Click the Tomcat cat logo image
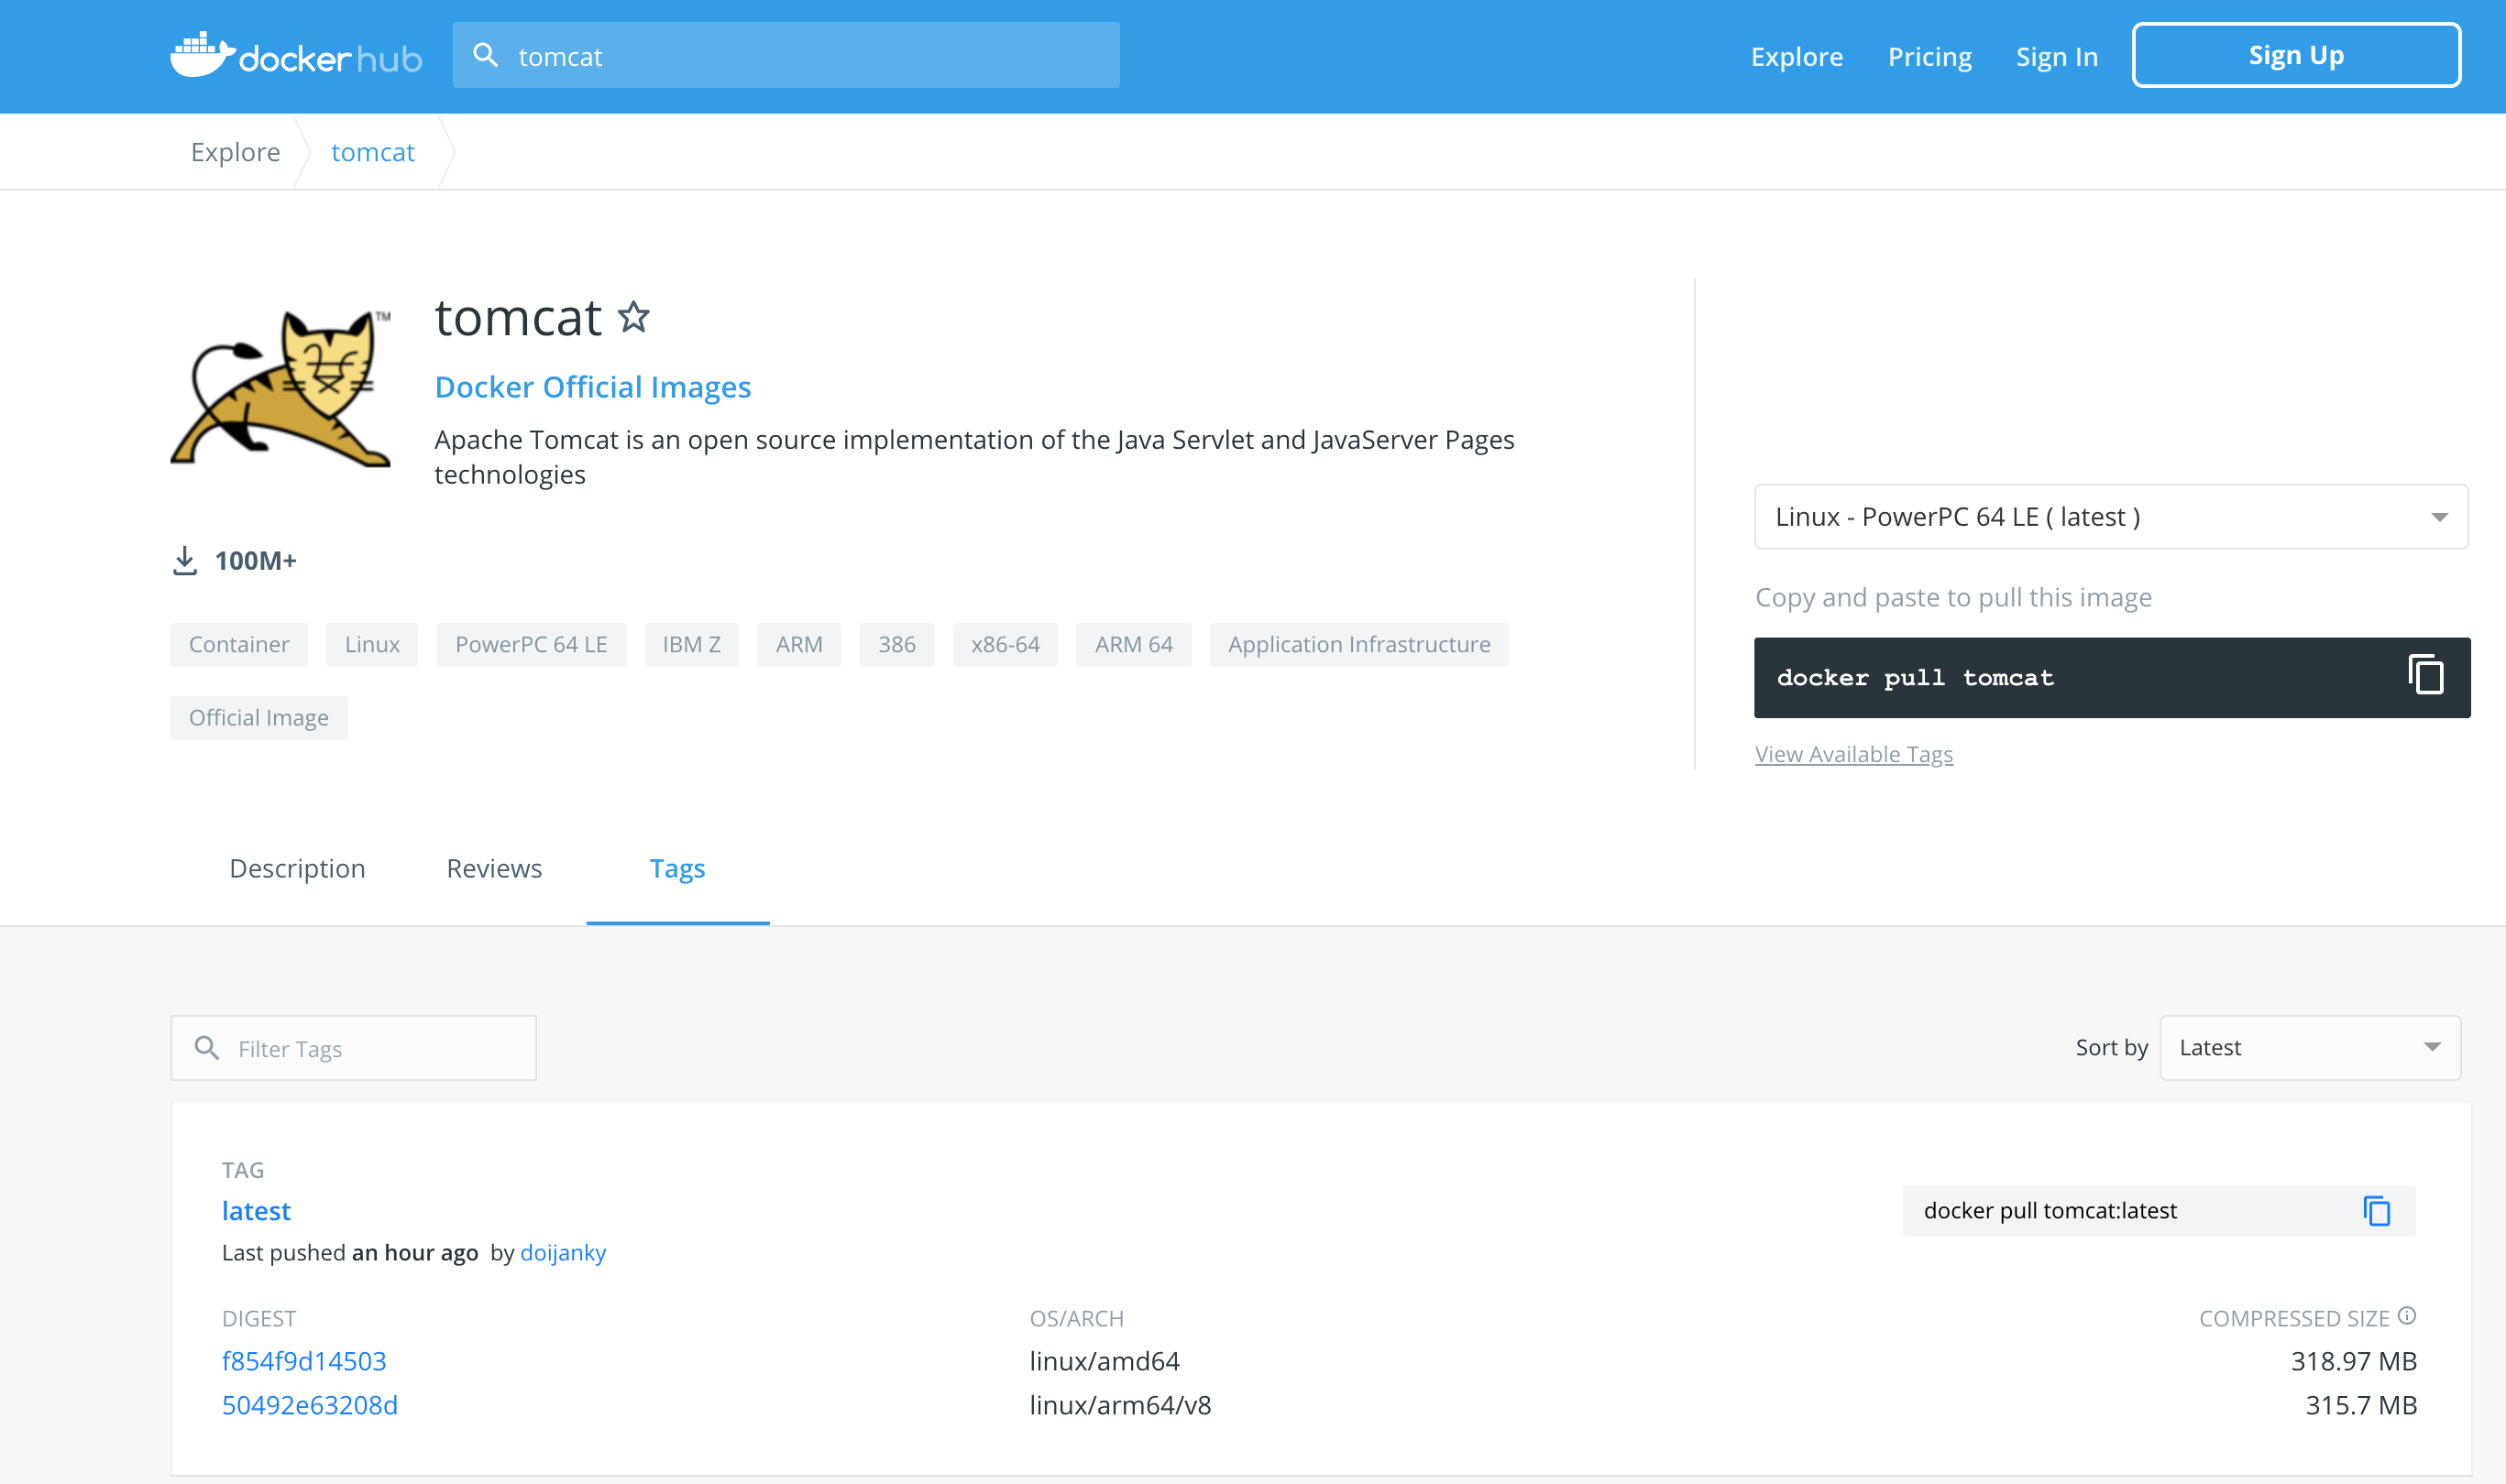This screenshot has width=2506, height=1484. pyautogui.click(x=281, y=388)
